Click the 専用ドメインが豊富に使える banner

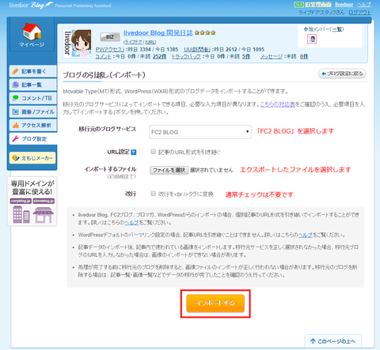(32, 201)
